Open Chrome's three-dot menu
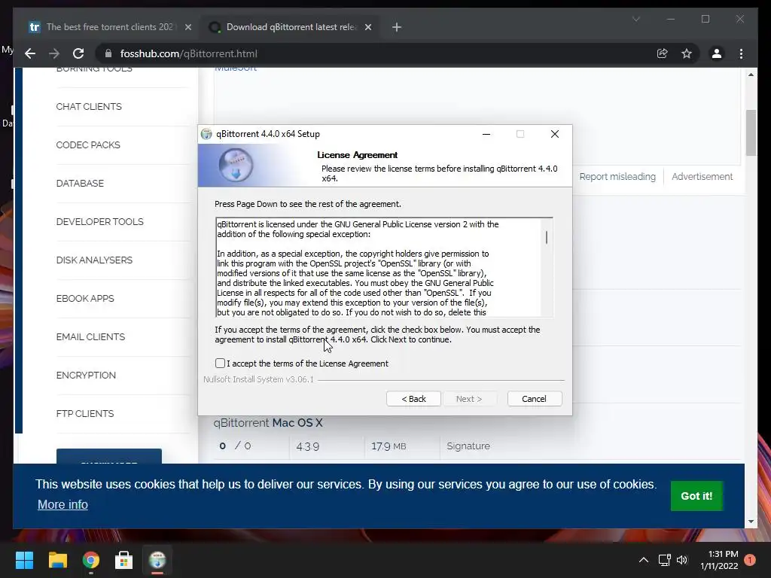 pos(741,53)
